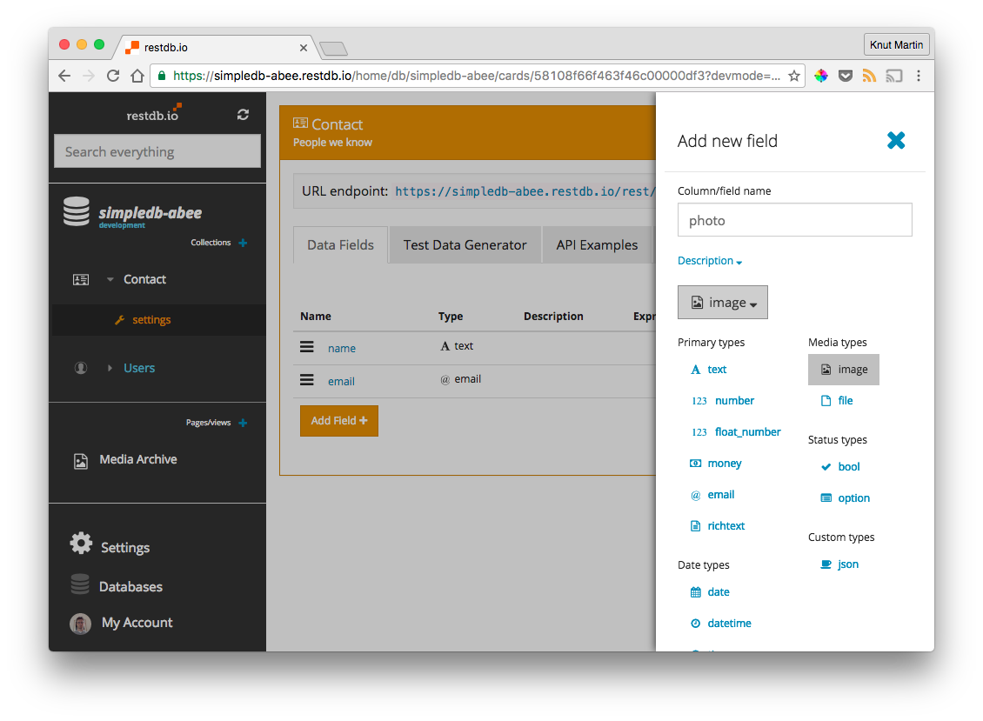Pick the email field type
983x721 pixels.
pyautogui.click(x=712, y=495)
